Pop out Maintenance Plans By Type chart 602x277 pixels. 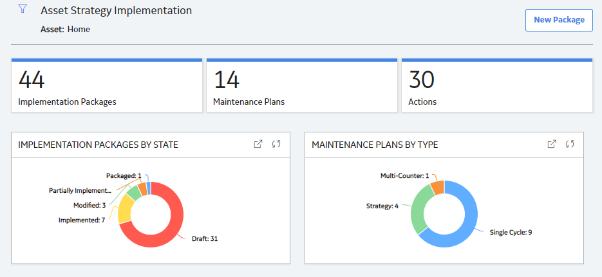[x=552, y=144]
